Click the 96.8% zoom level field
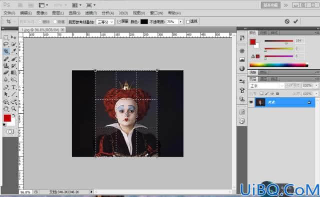The width and height of the screenshot is (320, 197). (25, 192)
